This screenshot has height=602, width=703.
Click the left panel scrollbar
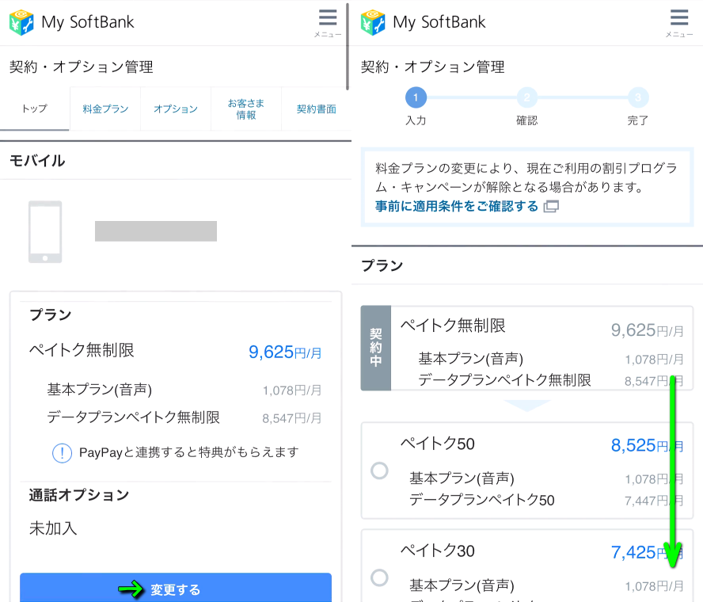pos(348,47)
